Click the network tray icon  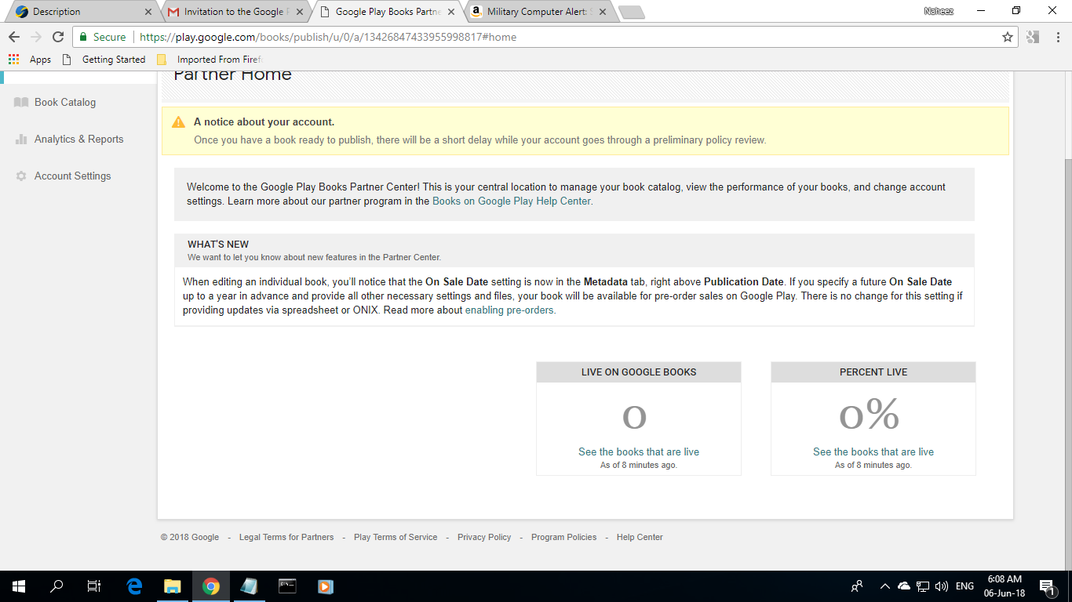pyautogui.click(x=923, y=586)
